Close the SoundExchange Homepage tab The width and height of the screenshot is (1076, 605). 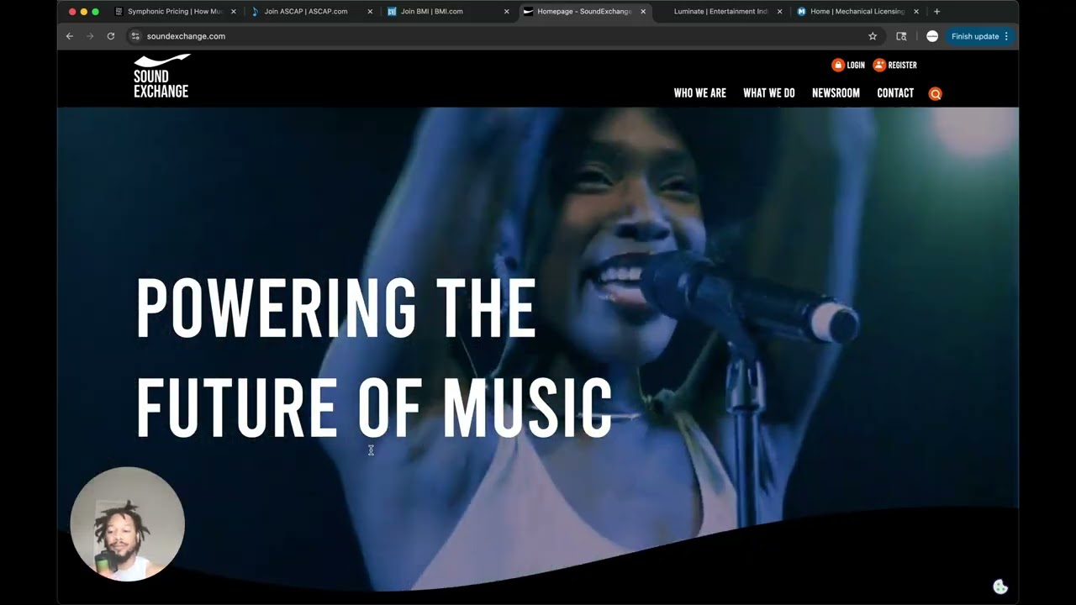tap(643, 12)
